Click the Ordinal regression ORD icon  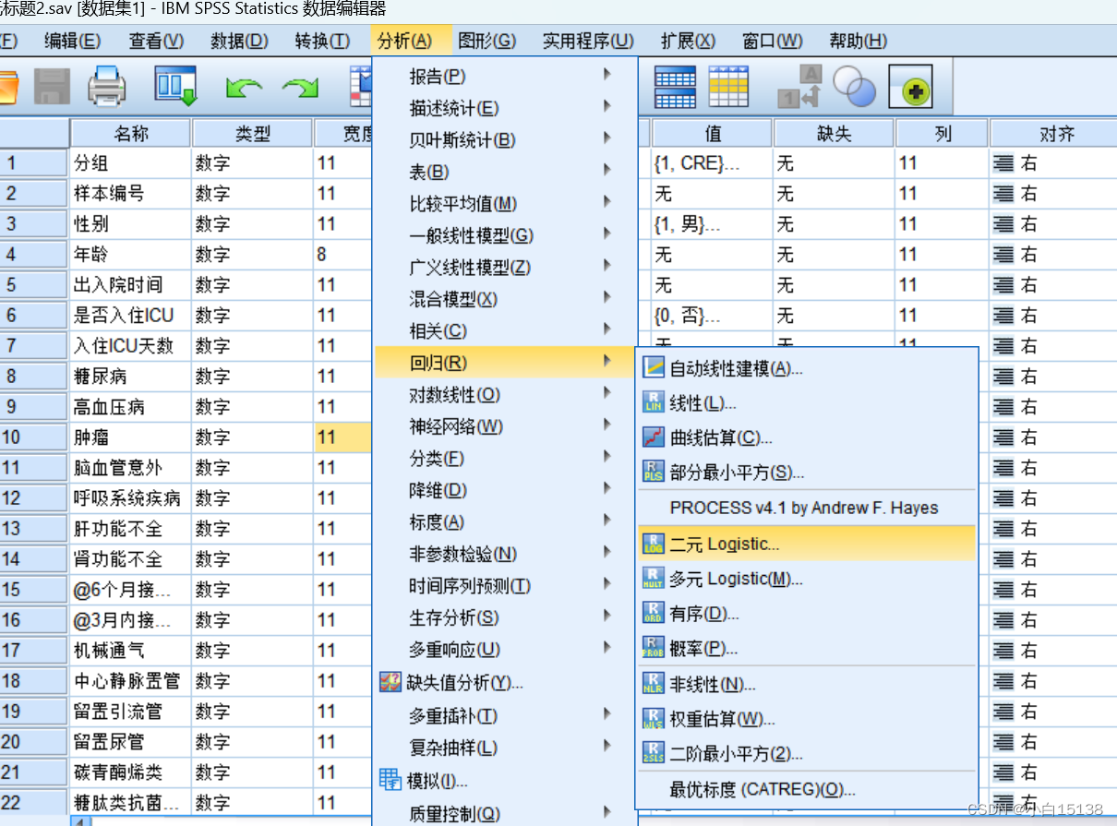click(654, 613)
